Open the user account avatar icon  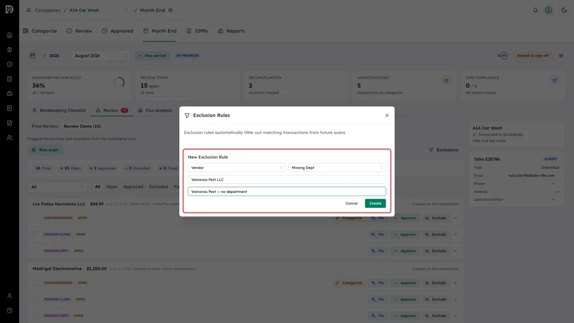coord(548,10)
